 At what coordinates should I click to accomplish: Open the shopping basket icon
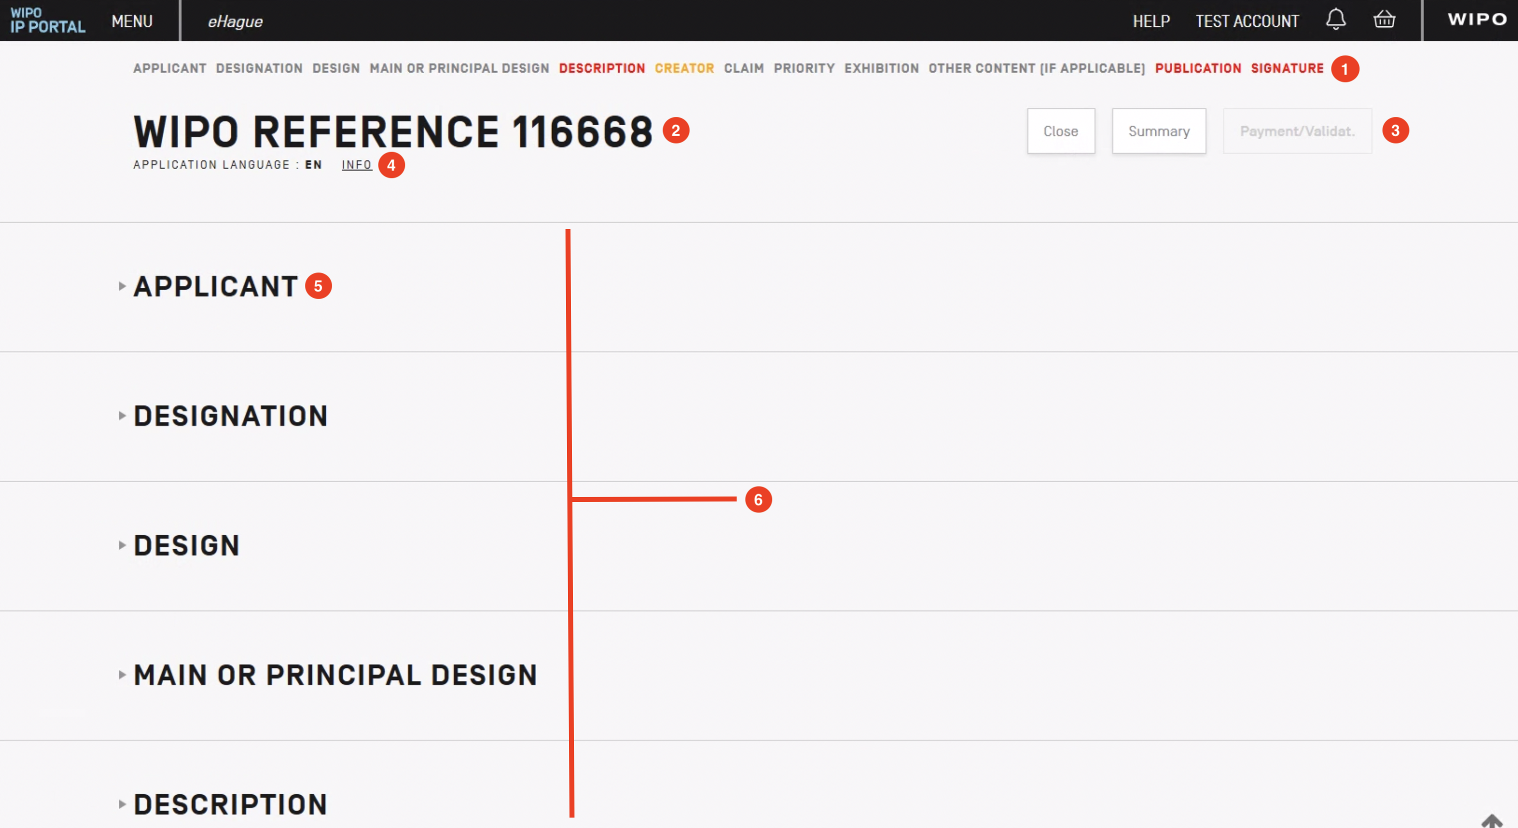(1384, 20)
